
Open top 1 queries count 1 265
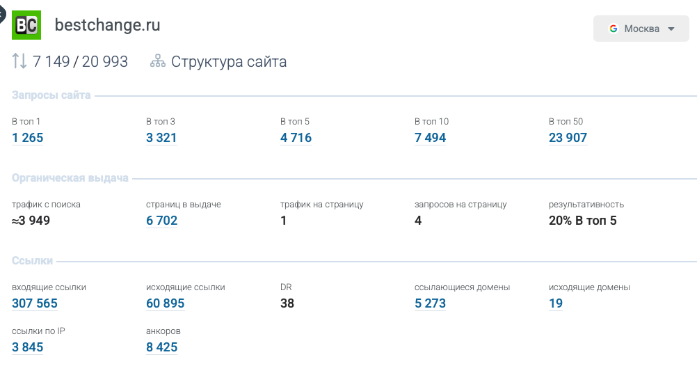pos(28,138)
